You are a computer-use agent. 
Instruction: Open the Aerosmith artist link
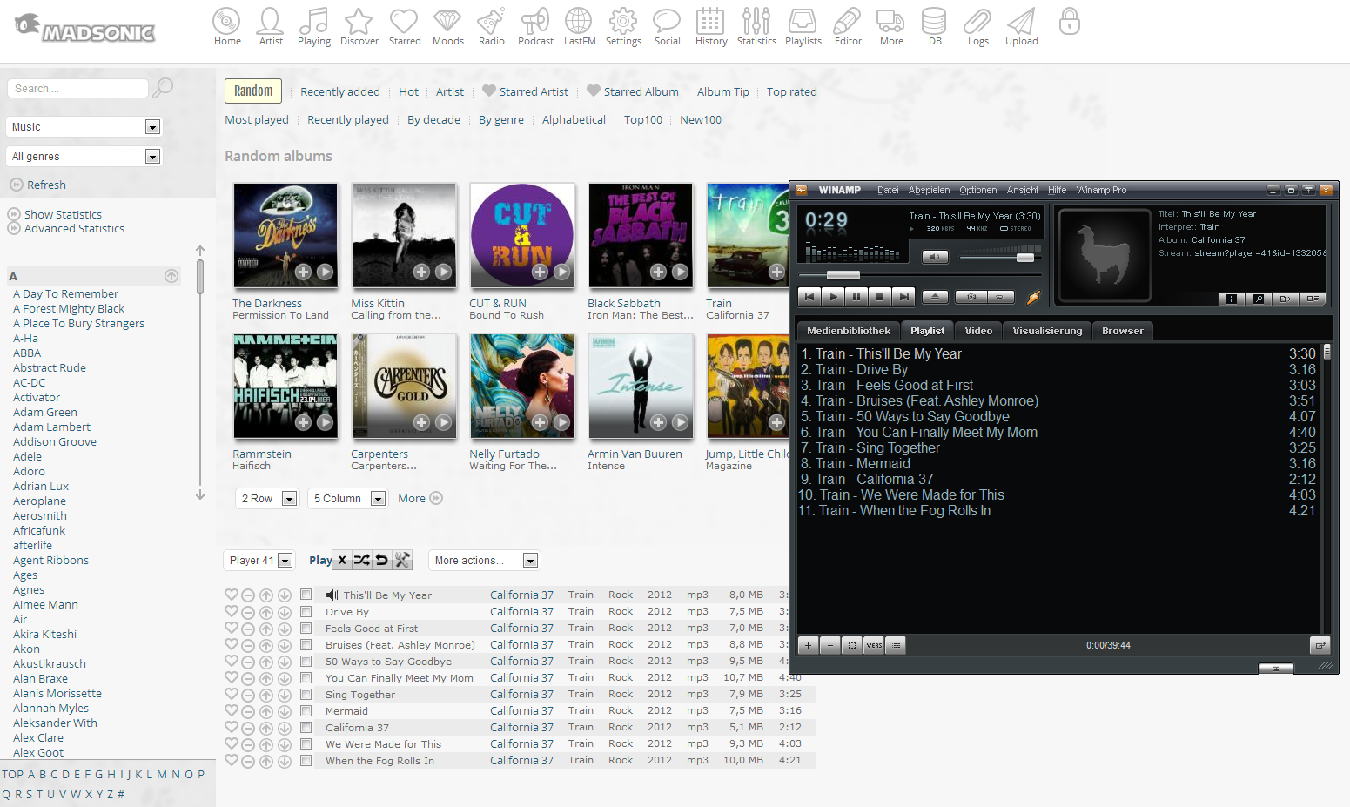coord(40,515)
